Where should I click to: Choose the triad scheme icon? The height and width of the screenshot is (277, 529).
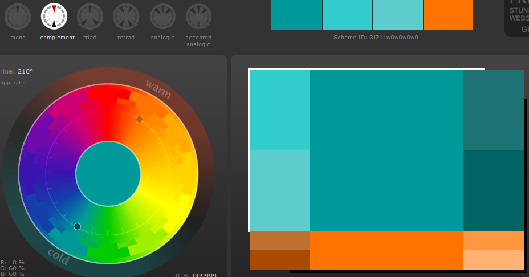point(90,17)
